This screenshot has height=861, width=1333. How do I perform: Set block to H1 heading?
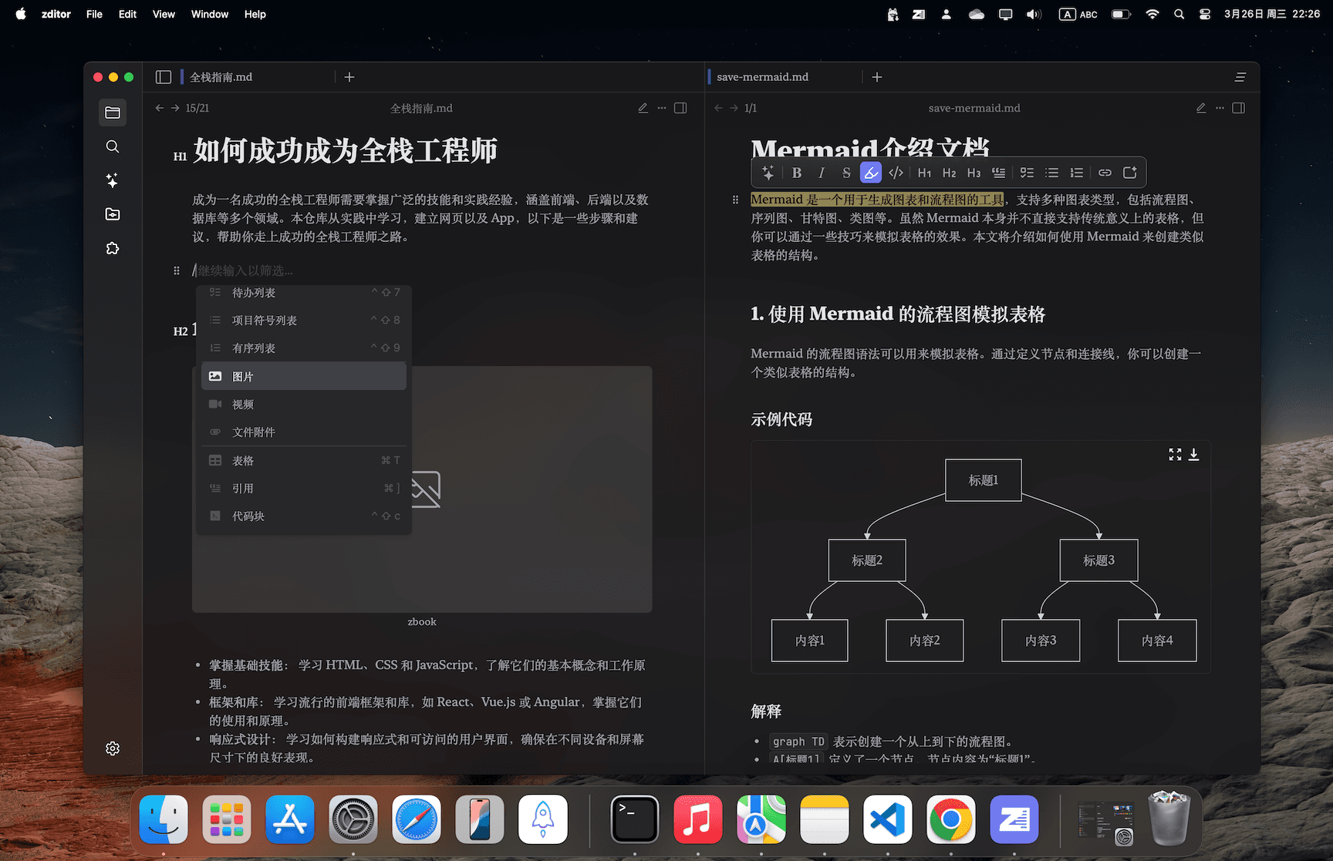pyautogui.click(x=925, y=173)
